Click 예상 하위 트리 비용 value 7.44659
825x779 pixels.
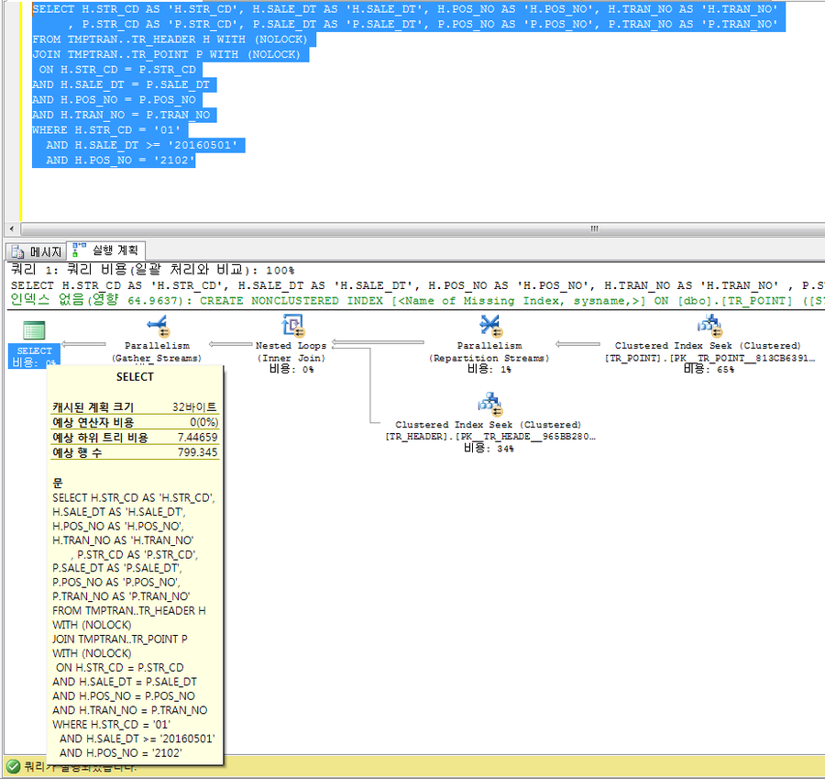[x=197, y=437]
